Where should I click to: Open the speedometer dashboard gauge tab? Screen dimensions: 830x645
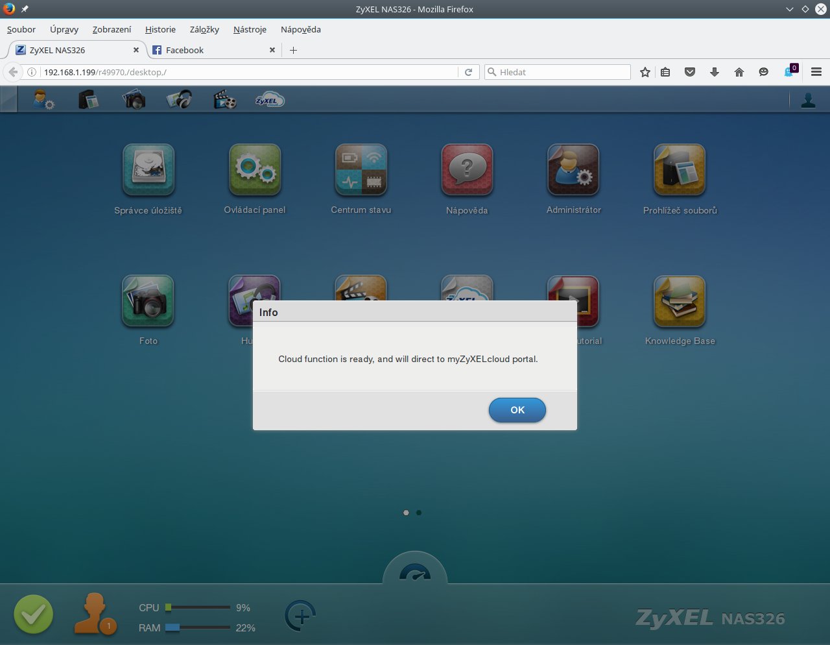(415, 568)
